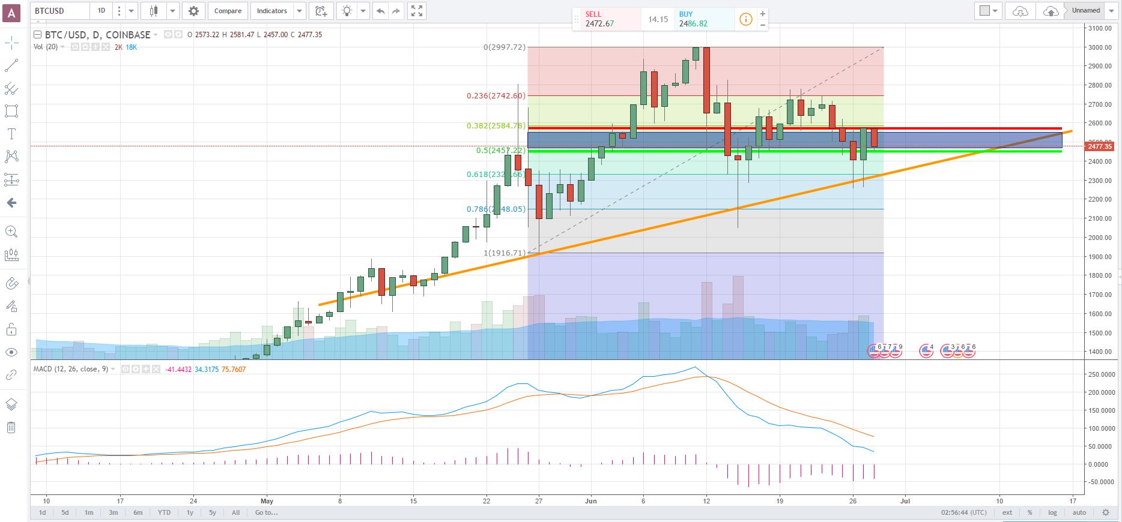Image resolution: width=1122 pixels, height=522 pixels.
Task: Toggle visibility of the Vol indicator
Action: (x=75, y=47)
